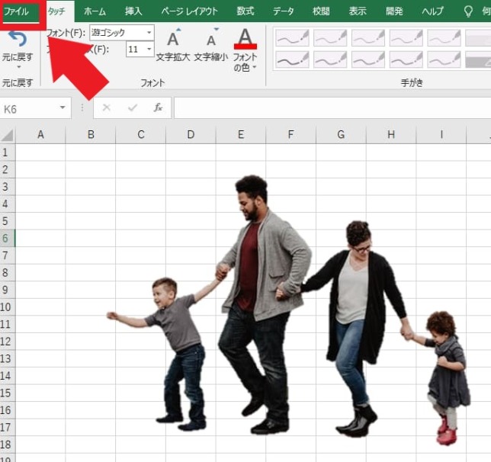Open the 数式 ribbon tab

point(245,11)
